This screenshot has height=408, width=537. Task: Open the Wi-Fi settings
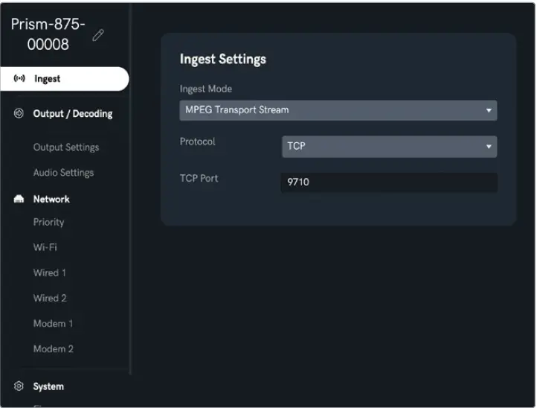tap(45, 247)
